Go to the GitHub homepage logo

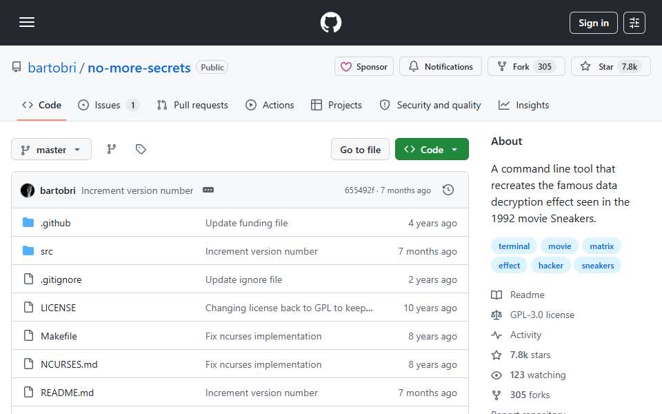[330, 22]
